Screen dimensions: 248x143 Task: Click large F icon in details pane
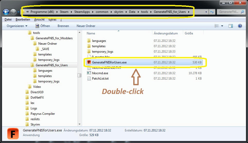click(13, 134)
